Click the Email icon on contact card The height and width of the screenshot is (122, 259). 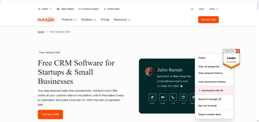[163, 97]
